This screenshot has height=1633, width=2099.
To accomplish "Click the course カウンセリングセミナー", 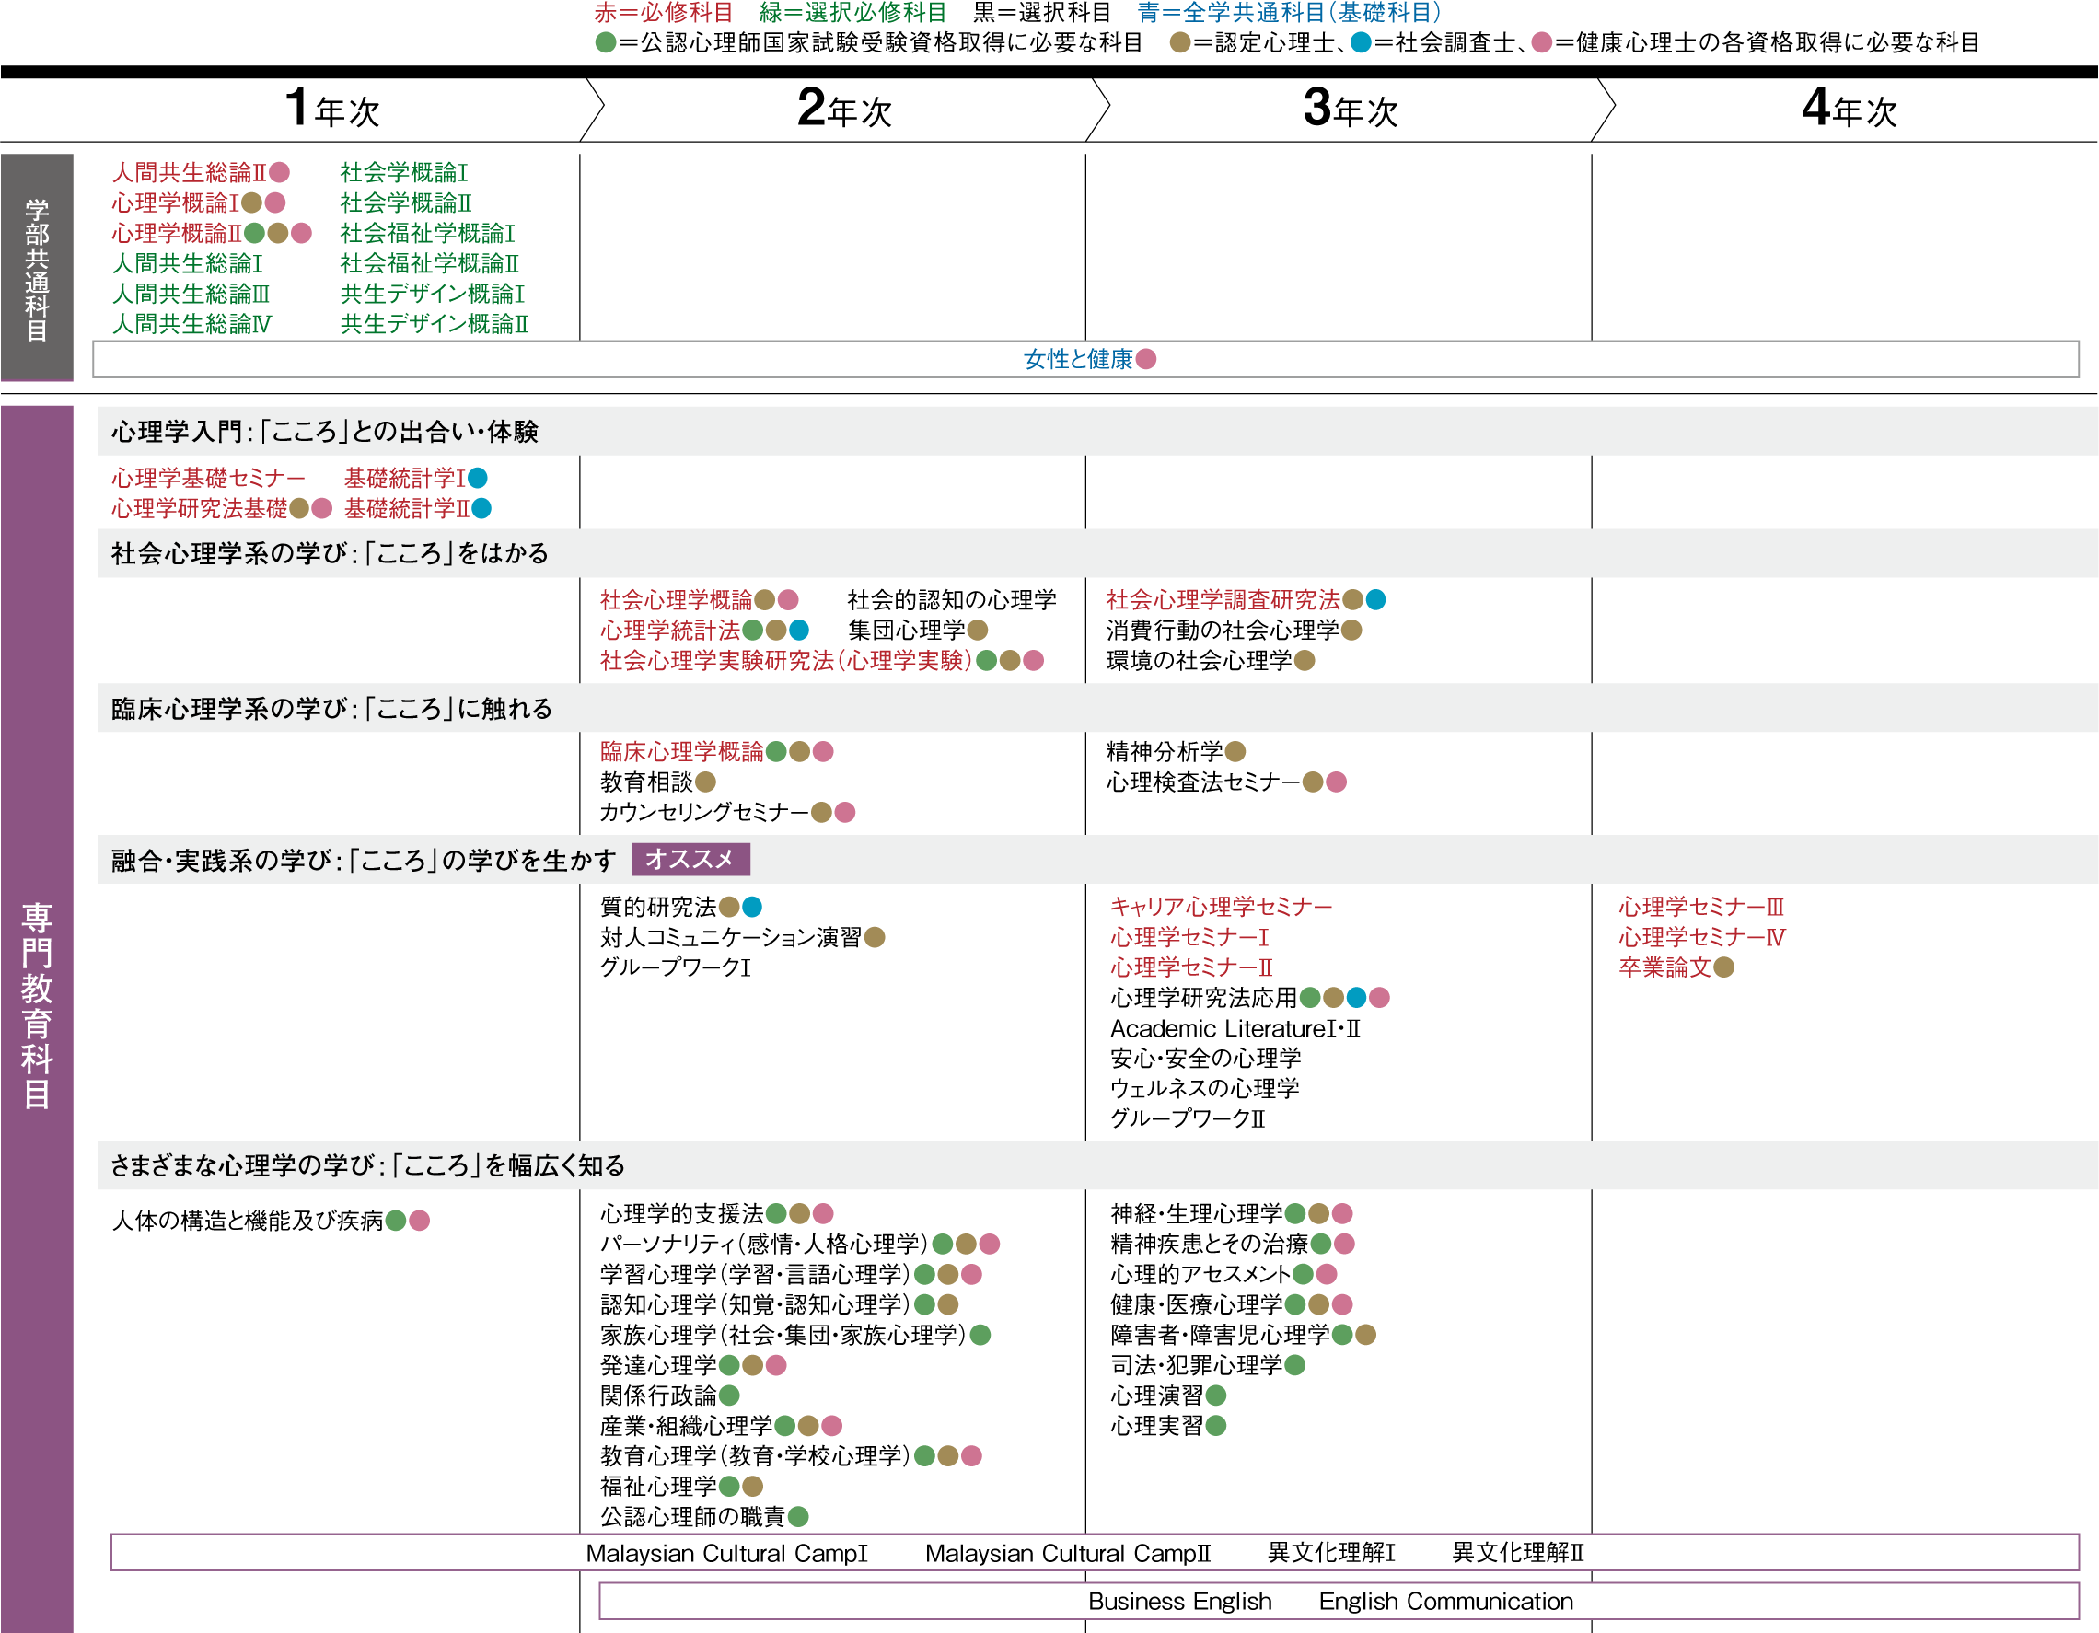I will (705, 812).
